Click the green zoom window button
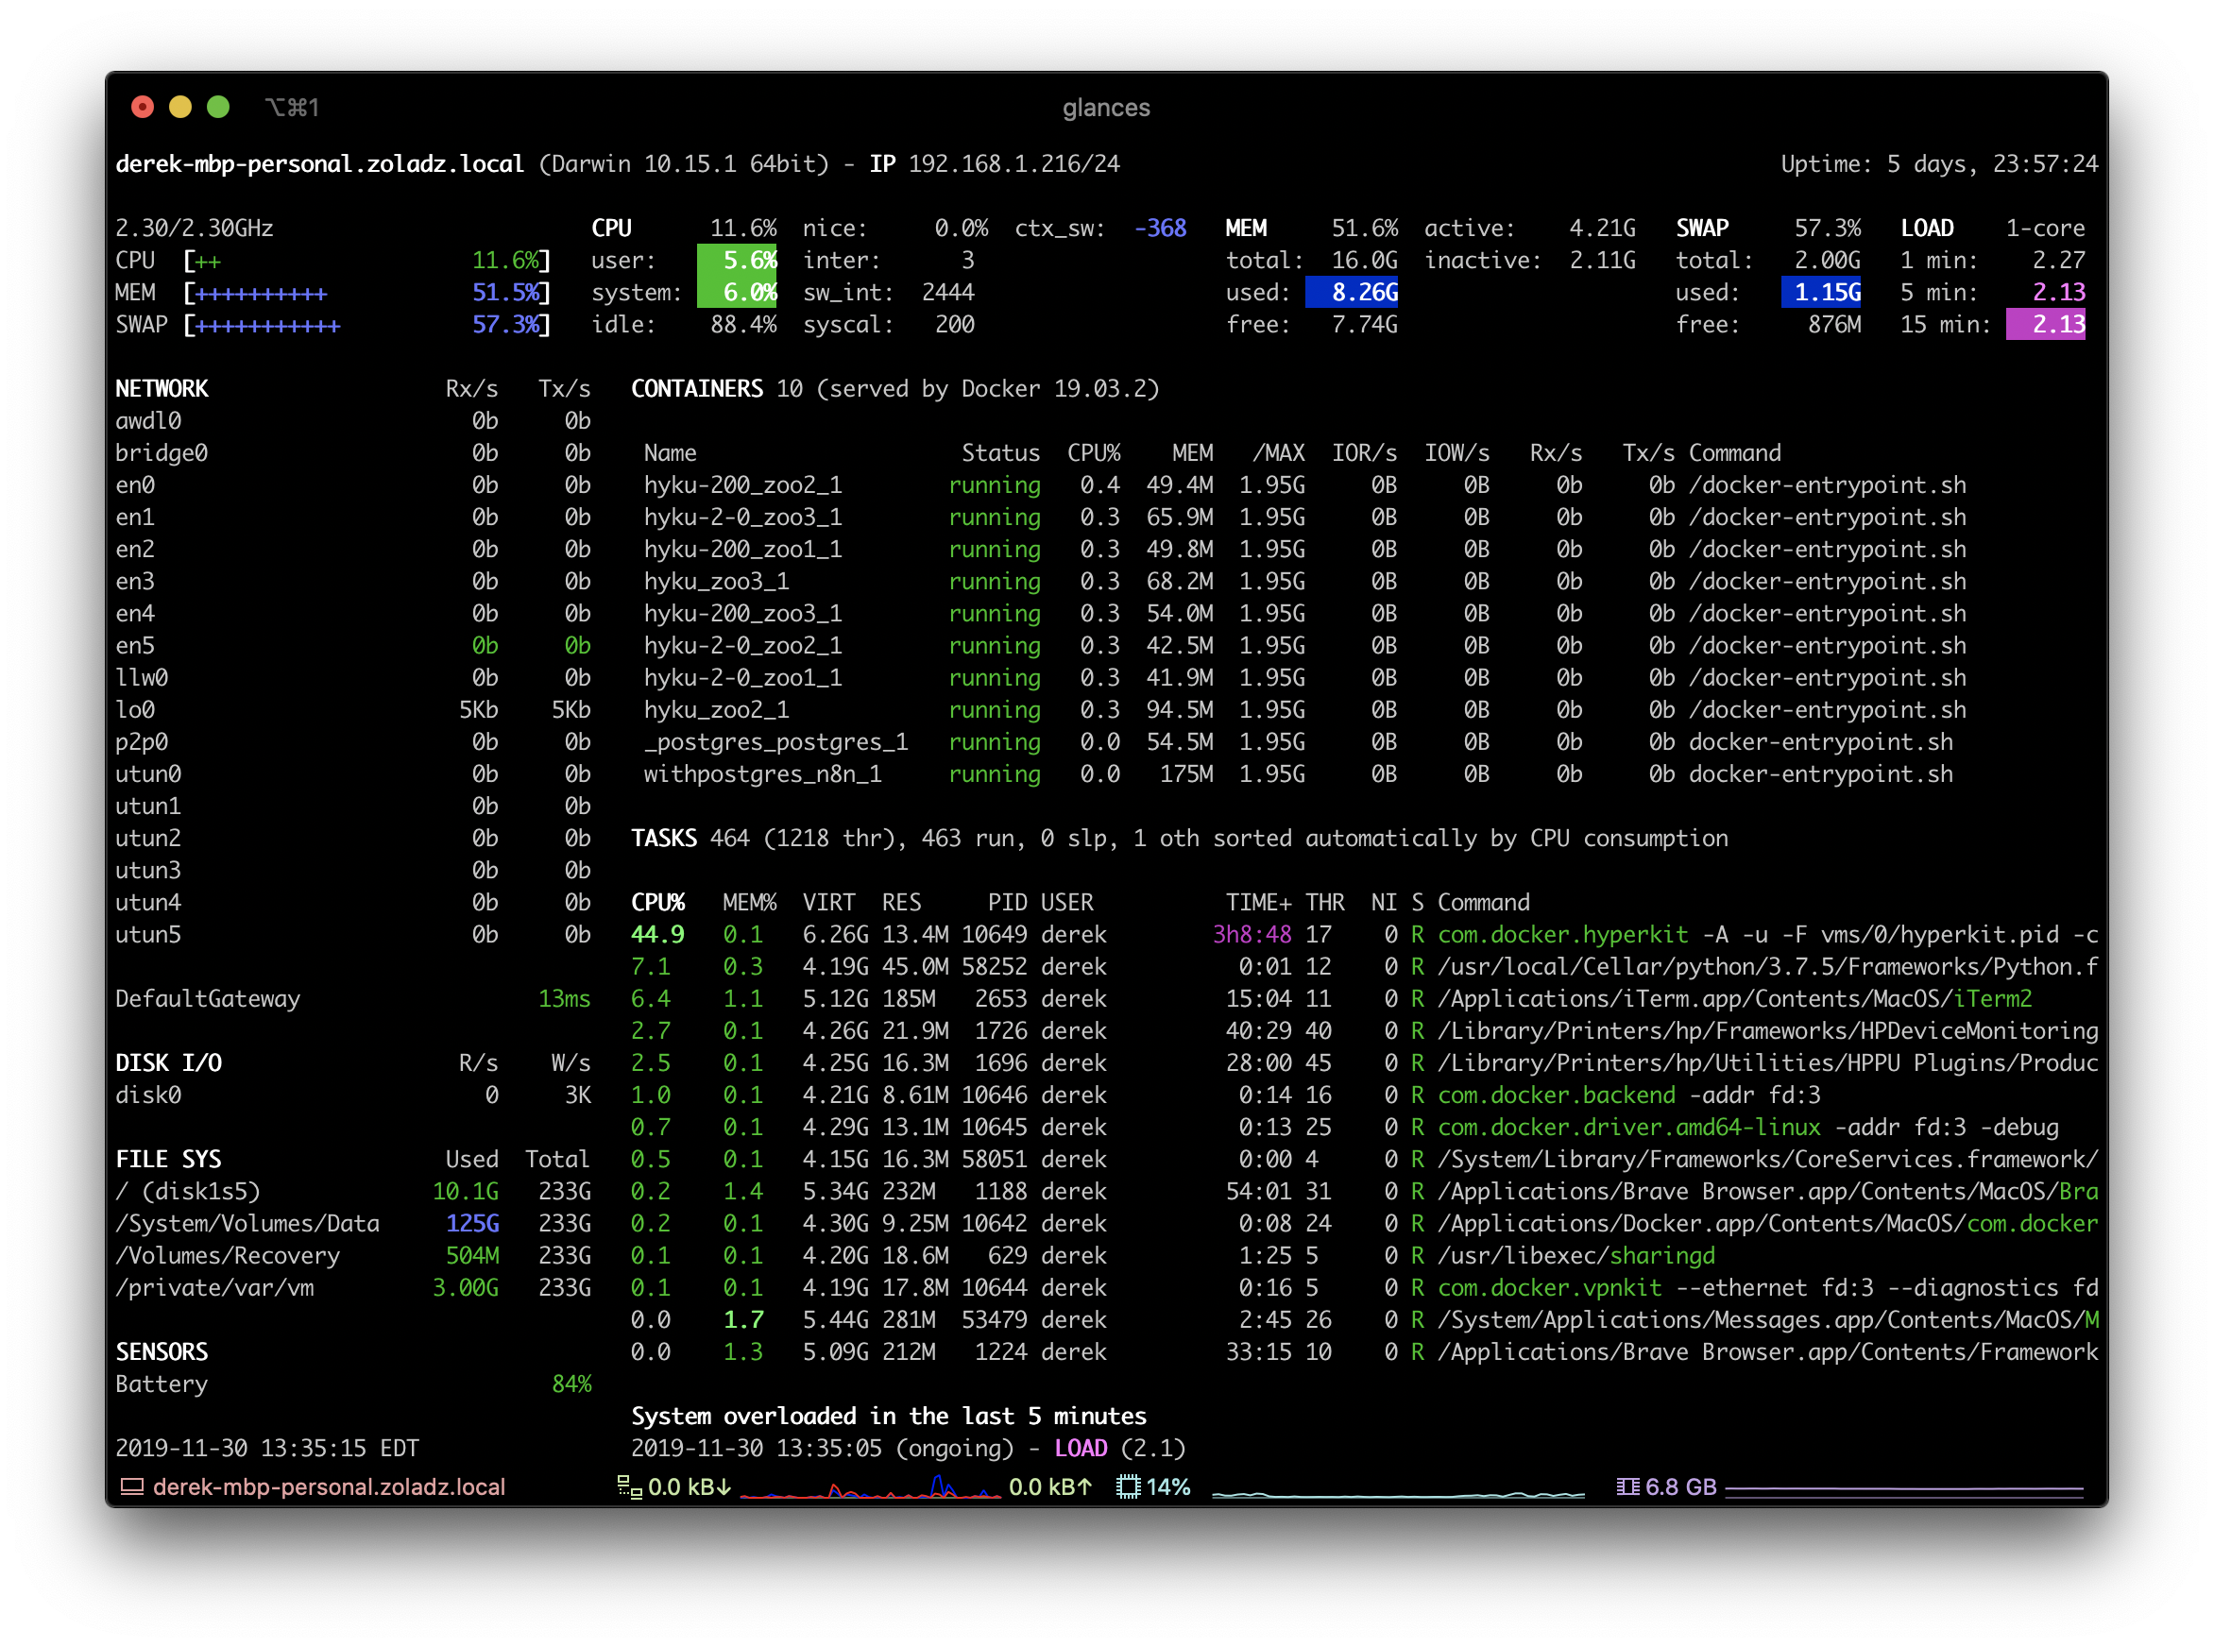2214x1647 pixels. (218, 107)
